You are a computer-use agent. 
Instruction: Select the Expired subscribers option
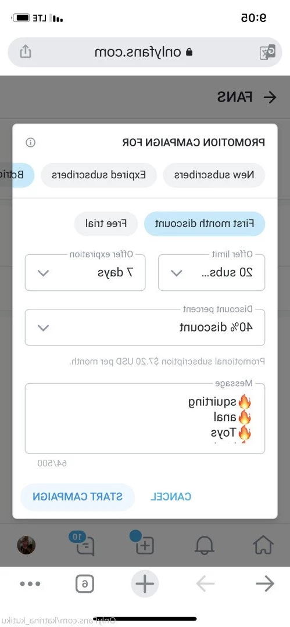tap(99, 175)
